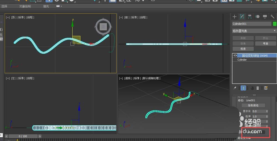Image resolution: width=277 pixels, height=141 pixels.
Task: Click the 拾取路径 button
Action: pos(253,105)
